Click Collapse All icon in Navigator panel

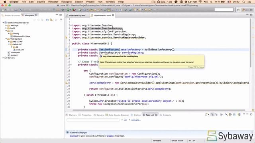(47, 19)
